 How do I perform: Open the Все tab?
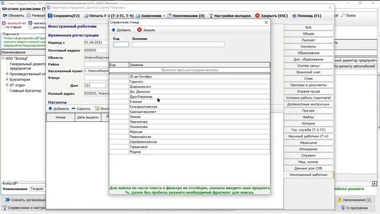tap(308, 27)
